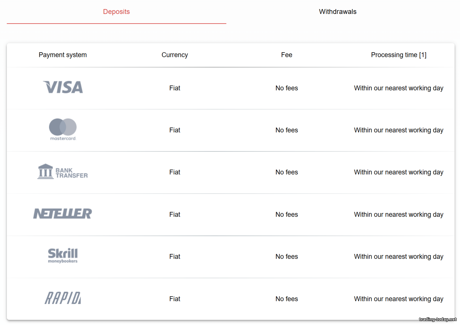Viewport: 460px width, 325px height.
Task: Click processing time for Bank Transfer row
Action: (x=398, y=172)
